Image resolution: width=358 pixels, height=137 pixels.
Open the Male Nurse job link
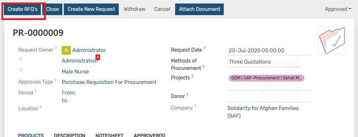(x=75, y=72)
